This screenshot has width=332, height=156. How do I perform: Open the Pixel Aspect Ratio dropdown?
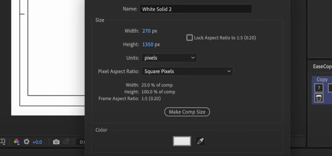[x=187, y=71]
